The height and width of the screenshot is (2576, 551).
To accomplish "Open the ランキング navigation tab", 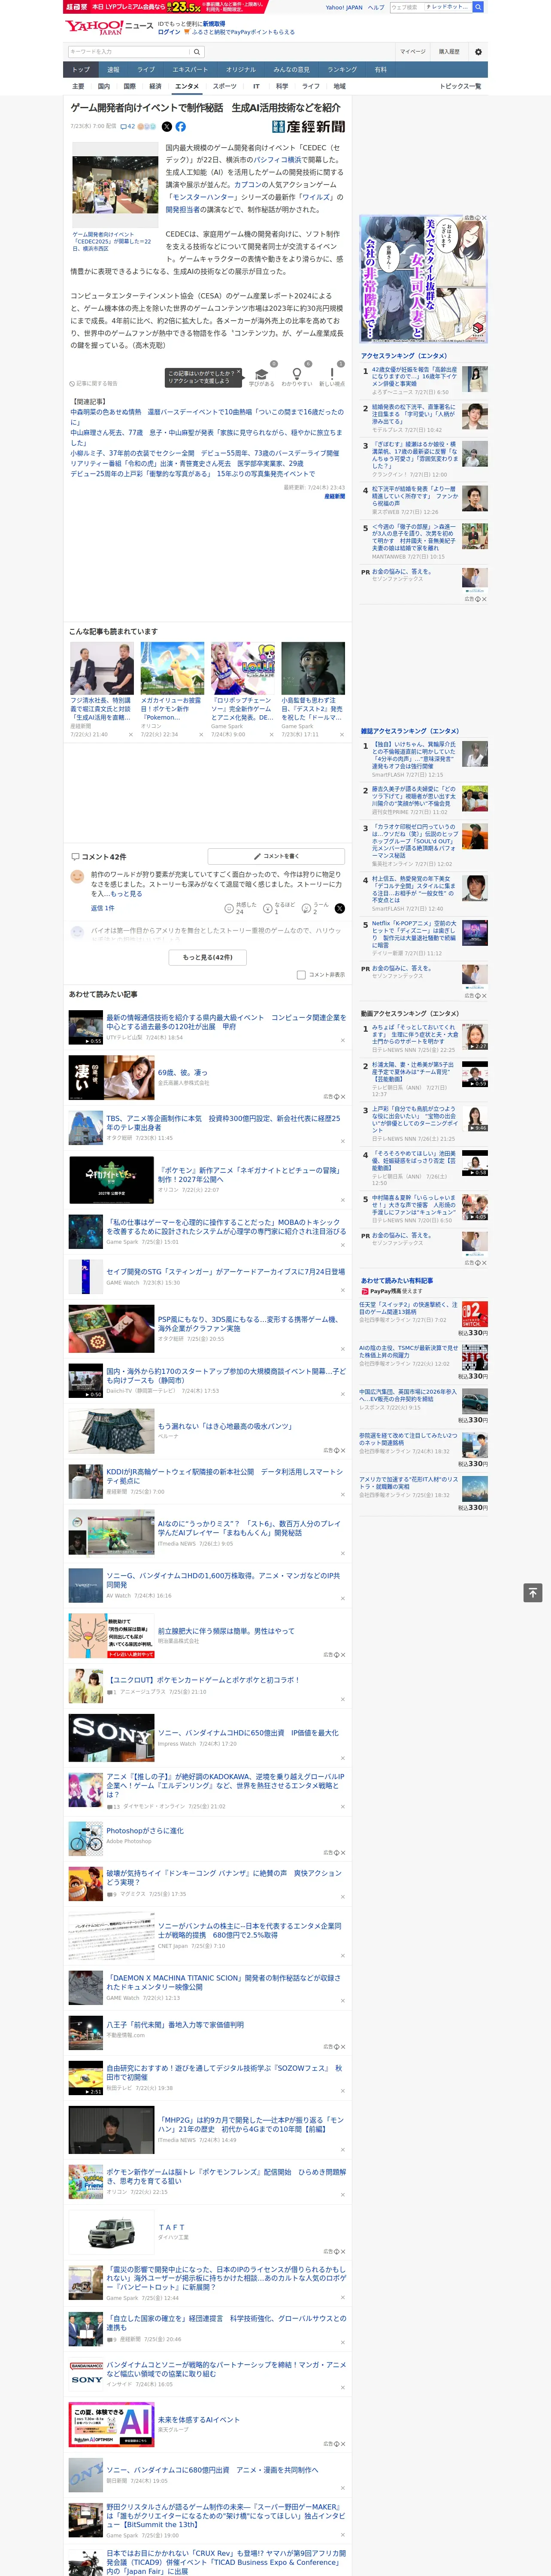I will [342, 70].
